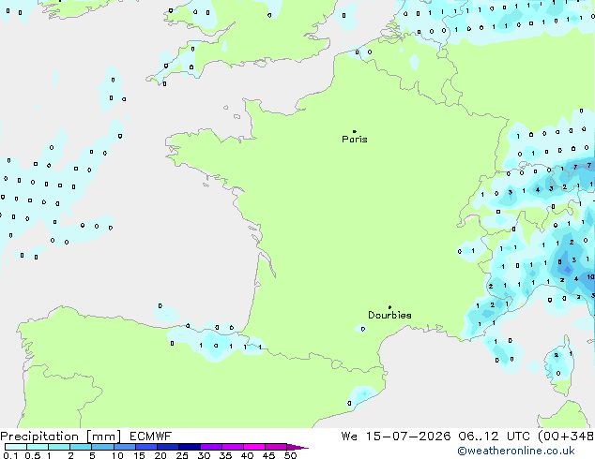This screenshot has width=595, height=459.
Task: Pick the legend swatch between 20 and 25
Action: [x=168, y=447]
